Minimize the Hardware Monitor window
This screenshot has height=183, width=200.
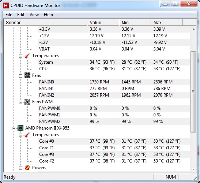165,4
